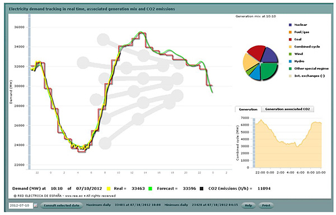Viewport: 336px width, 215px height.
Task: Click the Print button
Action: point(266,205)
